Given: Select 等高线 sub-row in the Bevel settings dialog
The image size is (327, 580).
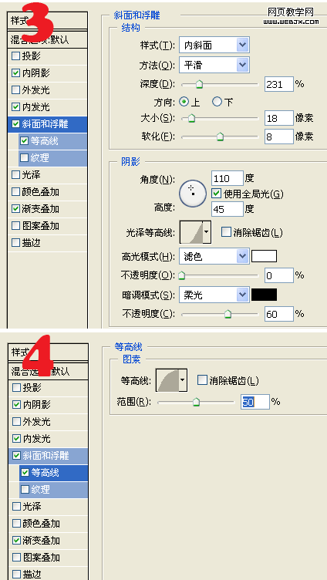Looking at the screenshot, I should tap(53, 141).
